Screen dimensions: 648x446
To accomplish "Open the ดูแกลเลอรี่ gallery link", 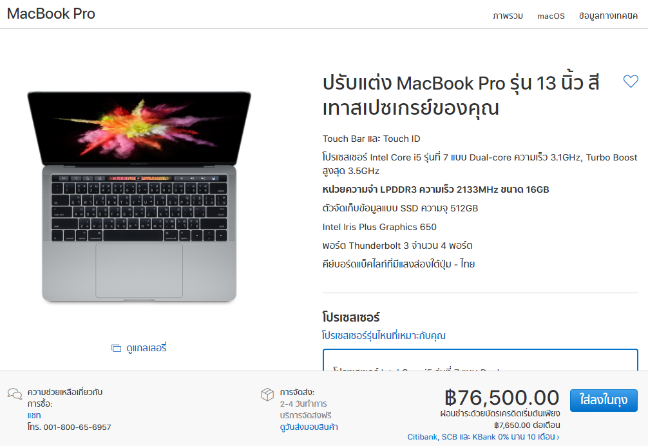I will pyautogui.click(x=146, y=348).
